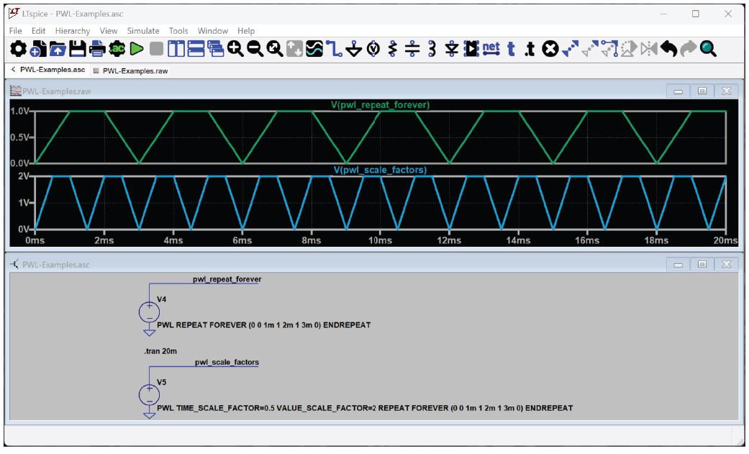
Task: Click the Save floppy disk icon
Action: pos(78,49)
